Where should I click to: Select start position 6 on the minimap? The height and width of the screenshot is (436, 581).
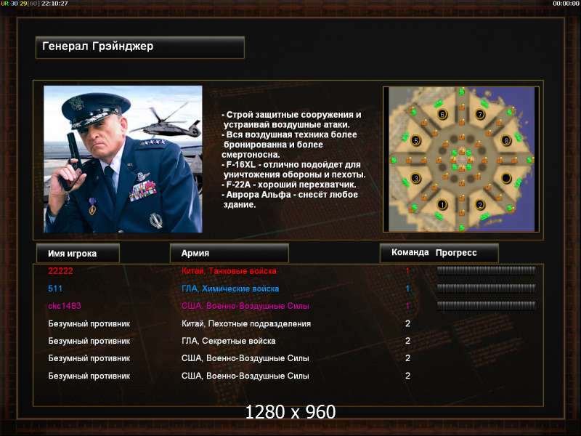tap(442, 114)
